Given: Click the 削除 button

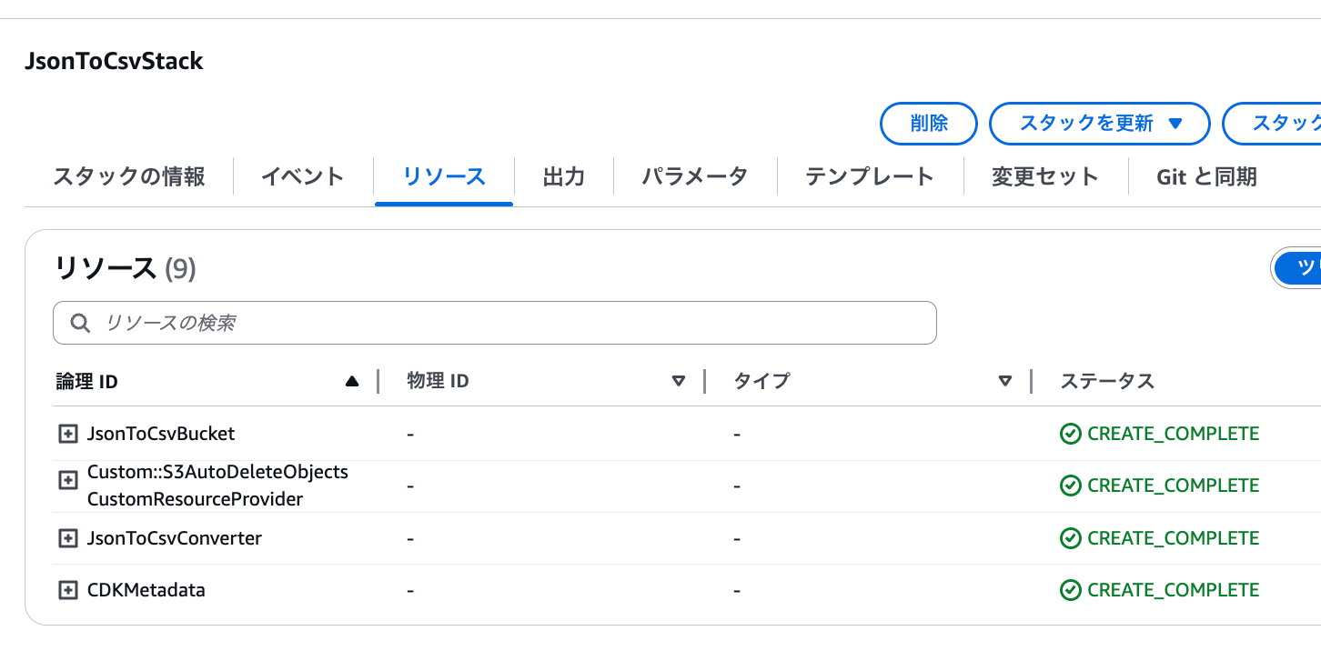Looking at the screenshot, I should (x=928, y=124).
